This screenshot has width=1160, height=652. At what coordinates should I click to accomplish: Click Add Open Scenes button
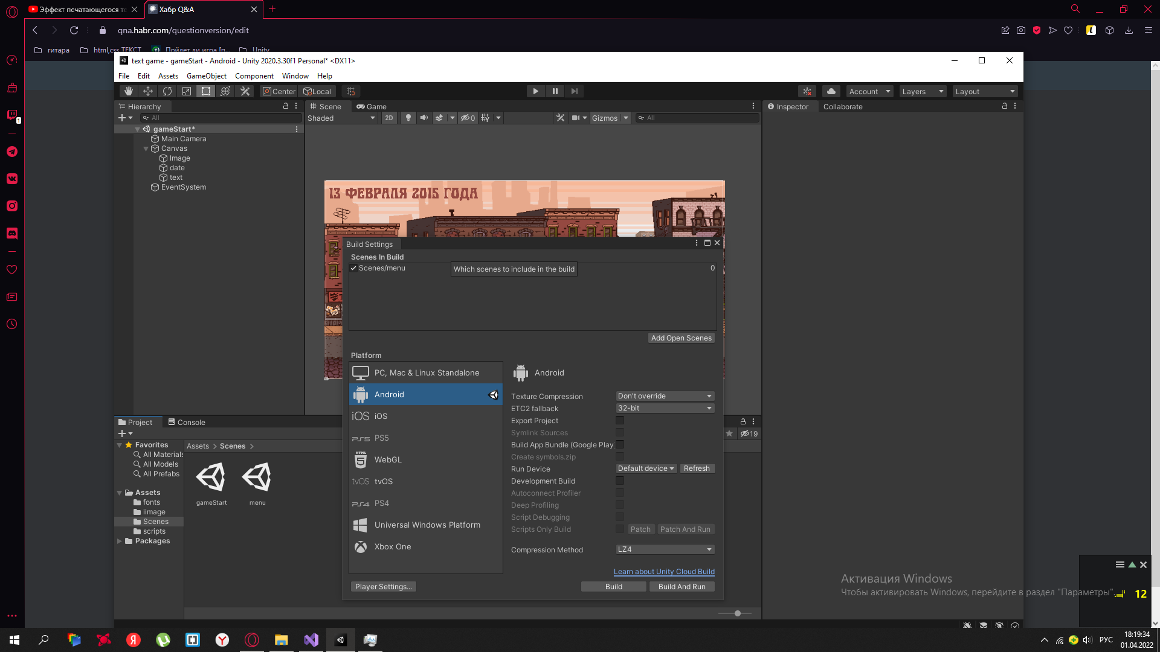(681, 338)
